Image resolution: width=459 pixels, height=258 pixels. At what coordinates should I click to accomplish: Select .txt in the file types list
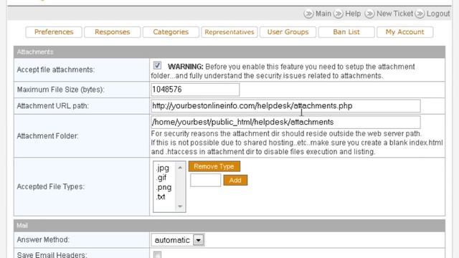(x=161, y=197)
